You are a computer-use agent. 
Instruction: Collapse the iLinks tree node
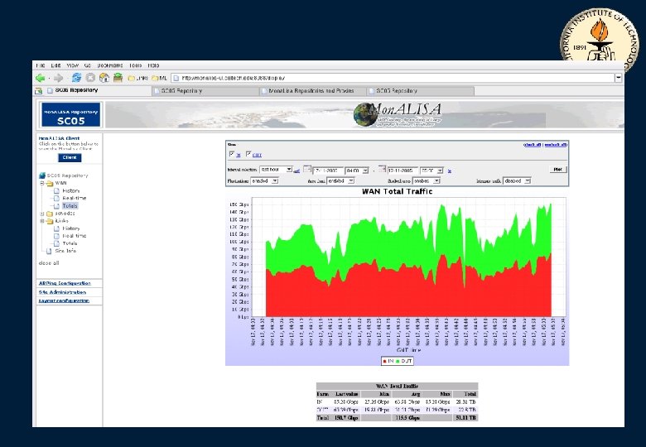click(x=42, y=221)
